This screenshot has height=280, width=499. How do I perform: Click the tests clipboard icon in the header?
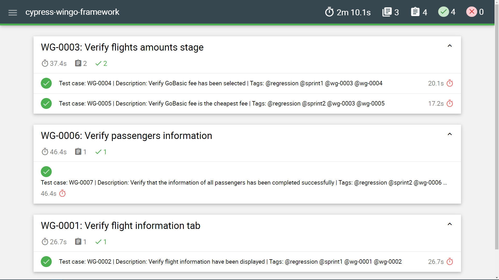(x=415, y=12)
